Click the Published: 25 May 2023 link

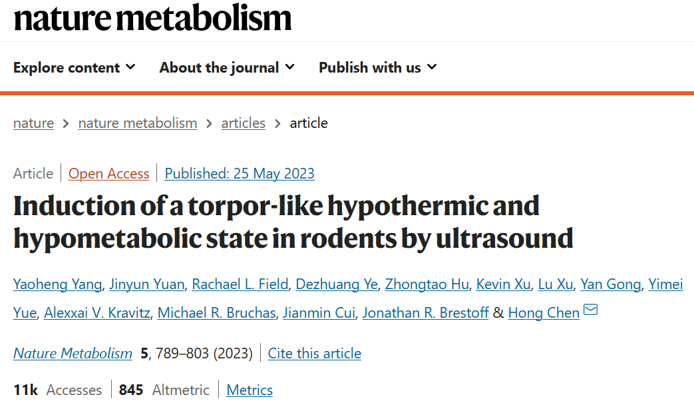click(x=240, y=174)
